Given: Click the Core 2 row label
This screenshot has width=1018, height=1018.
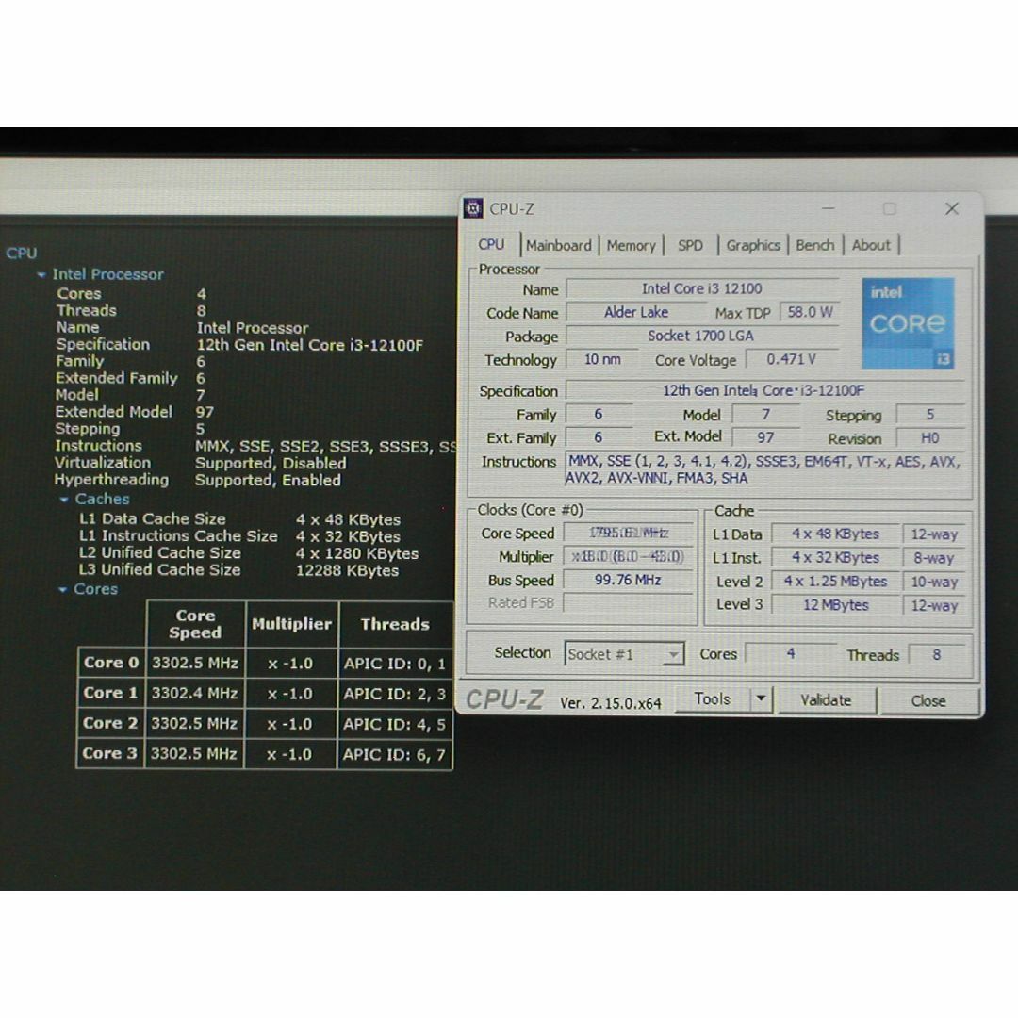Looking at the screenshot, I should pos(110,723).
